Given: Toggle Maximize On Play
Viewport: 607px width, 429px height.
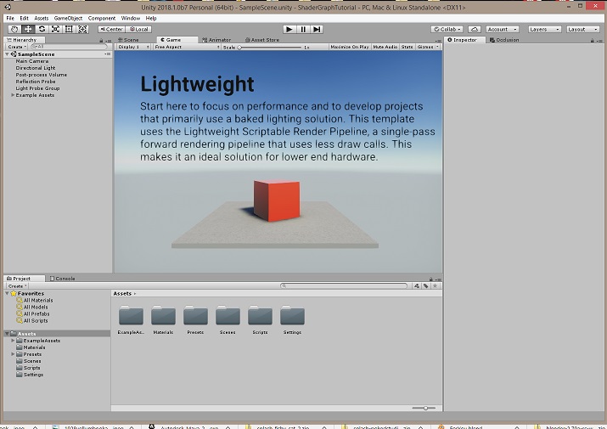Looking at the screenshot, I should click(x=350, y=47).
